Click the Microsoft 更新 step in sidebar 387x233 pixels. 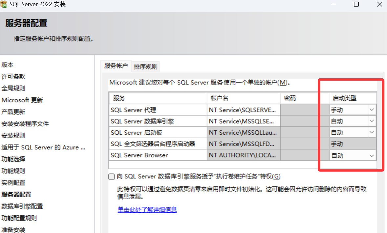click(x=22, y=100)
